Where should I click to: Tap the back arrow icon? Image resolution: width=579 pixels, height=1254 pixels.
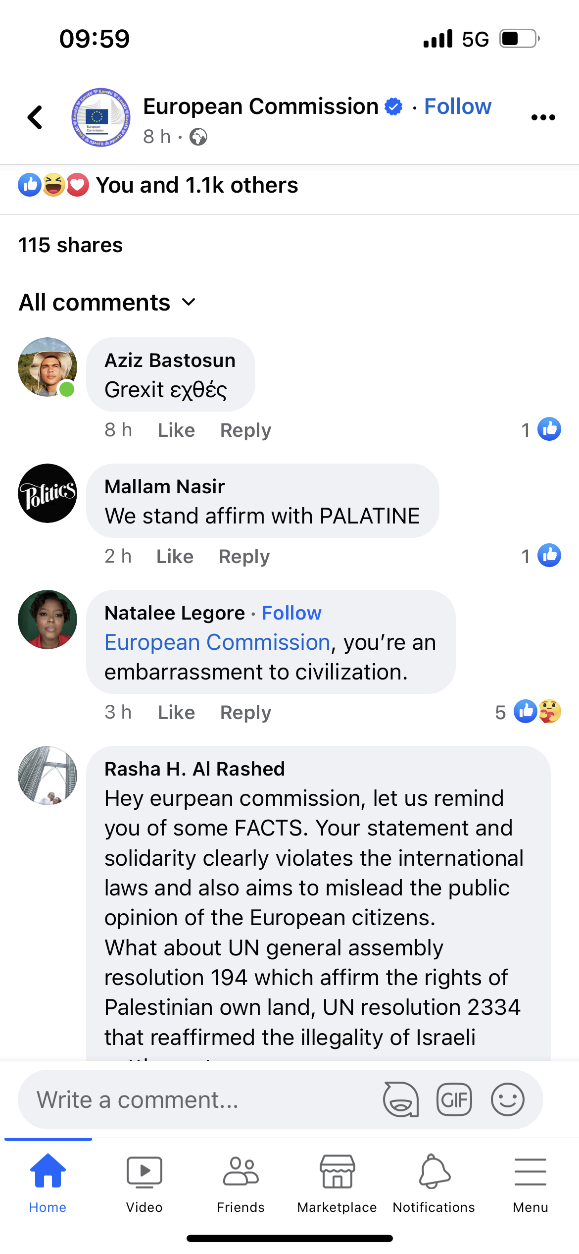(x=35, y=117)
